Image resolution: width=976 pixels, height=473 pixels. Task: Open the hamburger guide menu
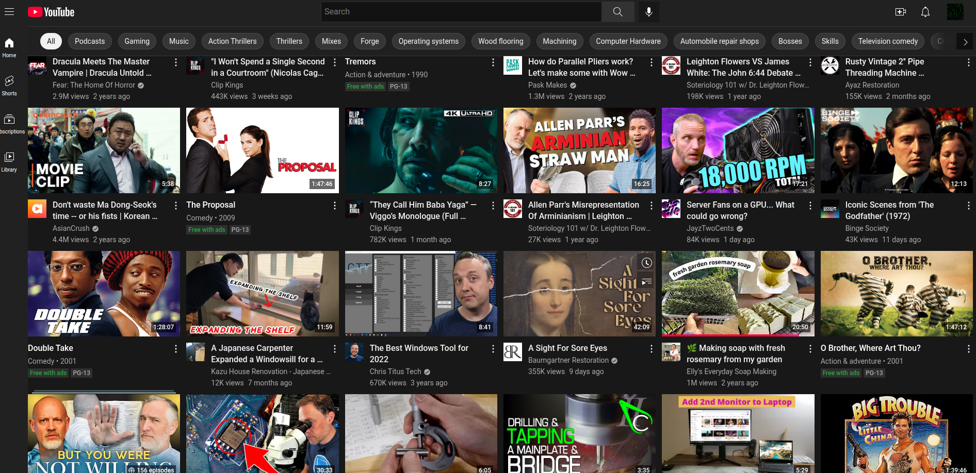pyautogui.click(x=9, y=11)
